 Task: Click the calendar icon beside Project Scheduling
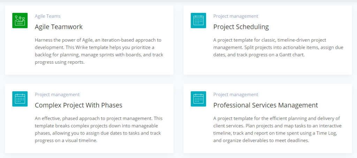(x=198, y=21)
